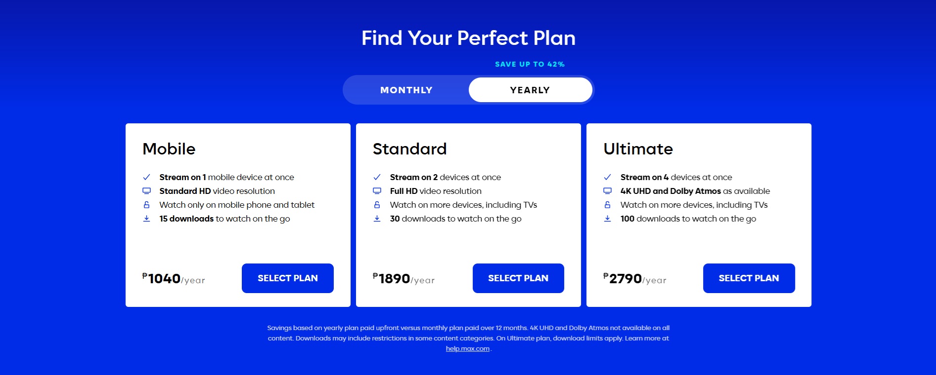Switch billing to Yearly
The width and height of the screenshot is (936, 375).
click(x=530, y=90)
